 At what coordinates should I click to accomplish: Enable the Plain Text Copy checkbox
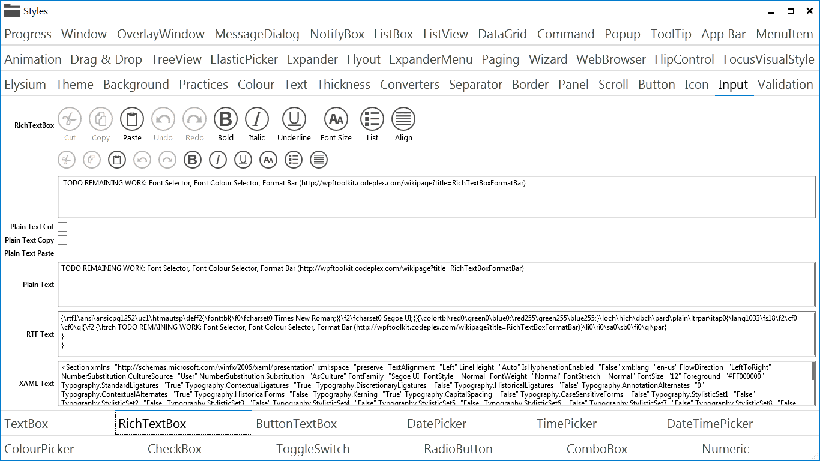coord(62,240)
